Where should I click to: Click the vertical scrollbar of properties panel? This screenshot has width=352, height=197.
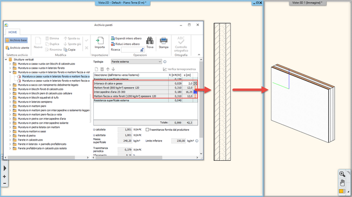pyautogui.click(x=201, y=99)
